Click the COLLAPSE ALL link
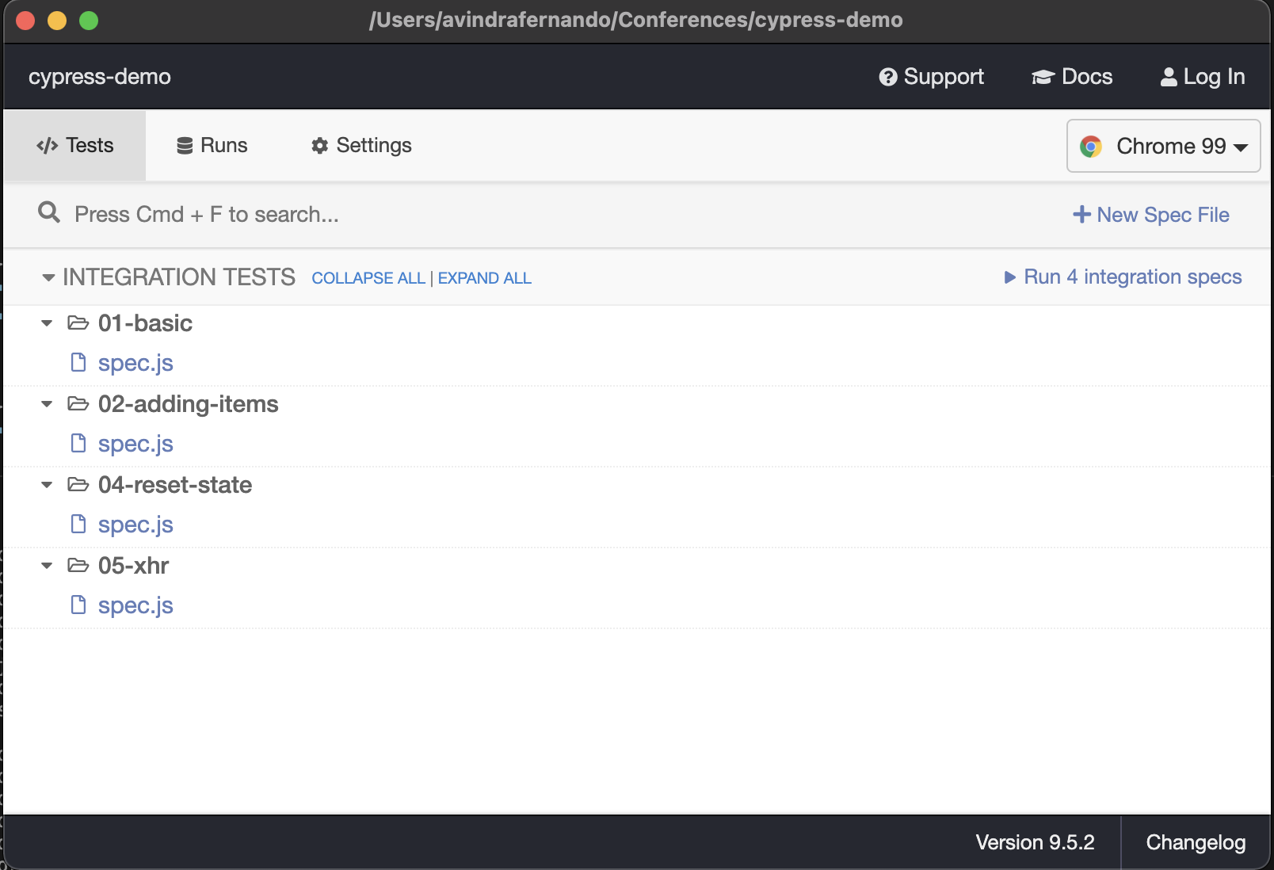The width and height of the screenshot is (1274, 870). click(x=368, y=278)
